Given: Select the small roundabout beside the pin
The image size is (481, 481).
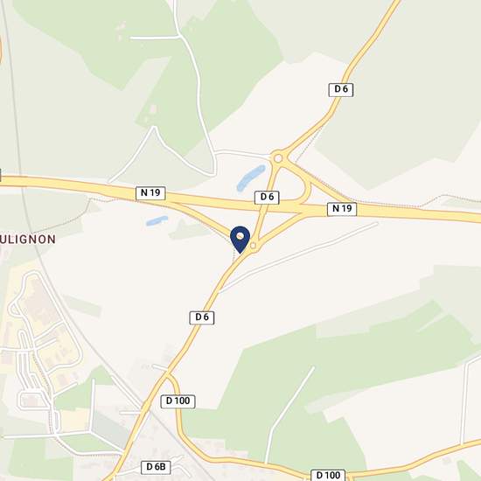Looking at the screenshot, I should click(x=254, y=246).
